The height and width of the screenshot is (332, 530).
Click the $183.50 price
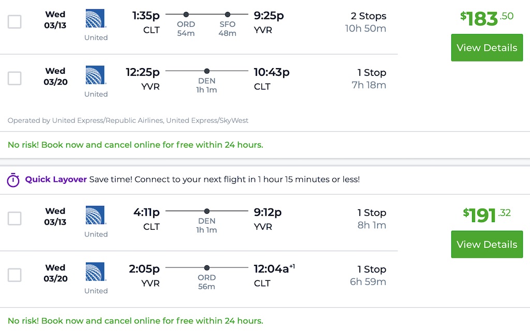click(487, 18)
